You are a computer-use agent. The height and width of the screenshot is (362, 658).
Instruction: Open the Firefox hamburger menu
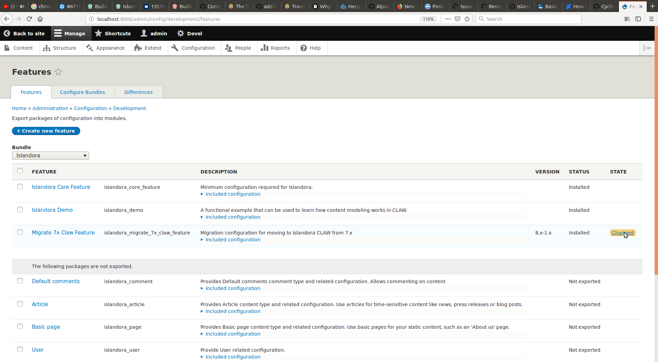[651, 19]
